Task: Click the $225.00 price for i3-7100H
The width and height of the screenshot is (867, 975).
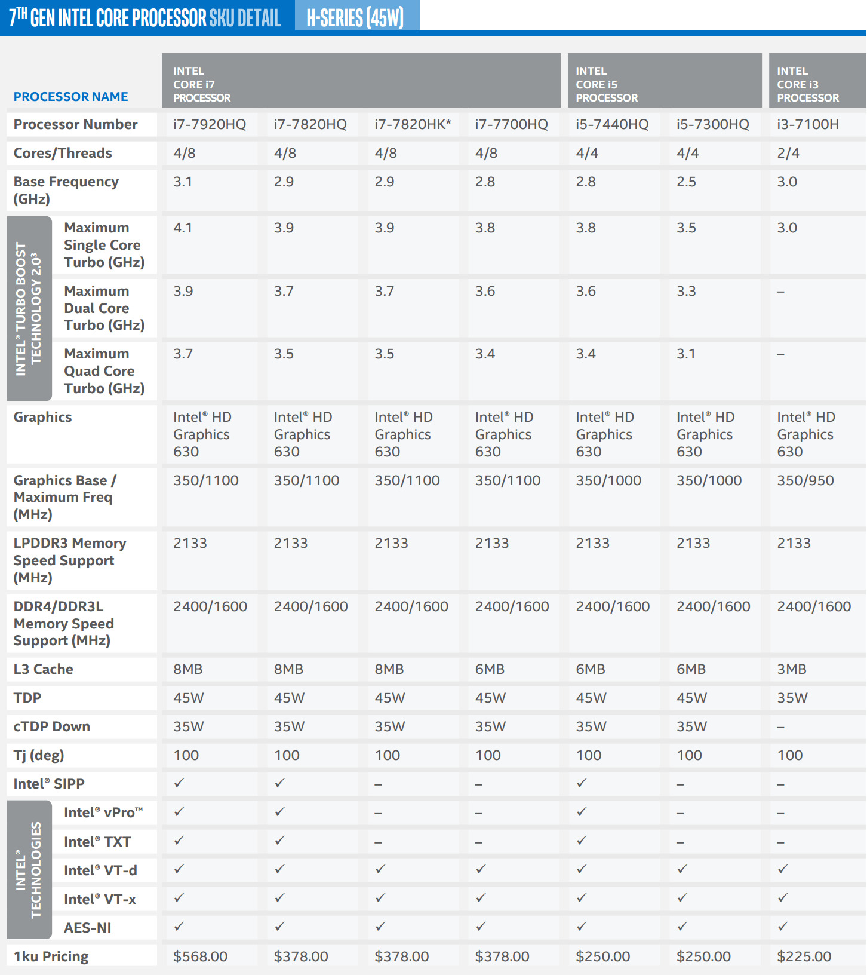Action: 804,956
